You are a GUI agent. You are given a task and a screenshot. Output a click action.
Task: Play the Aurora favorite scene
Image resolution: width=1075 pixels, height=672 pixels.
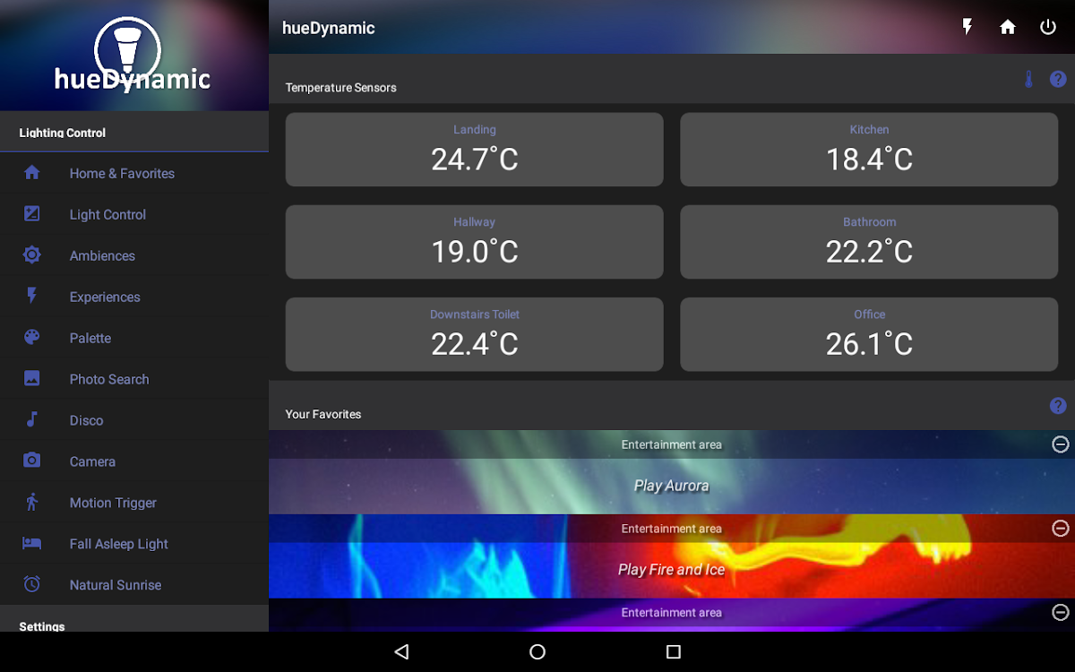point(671,486)
